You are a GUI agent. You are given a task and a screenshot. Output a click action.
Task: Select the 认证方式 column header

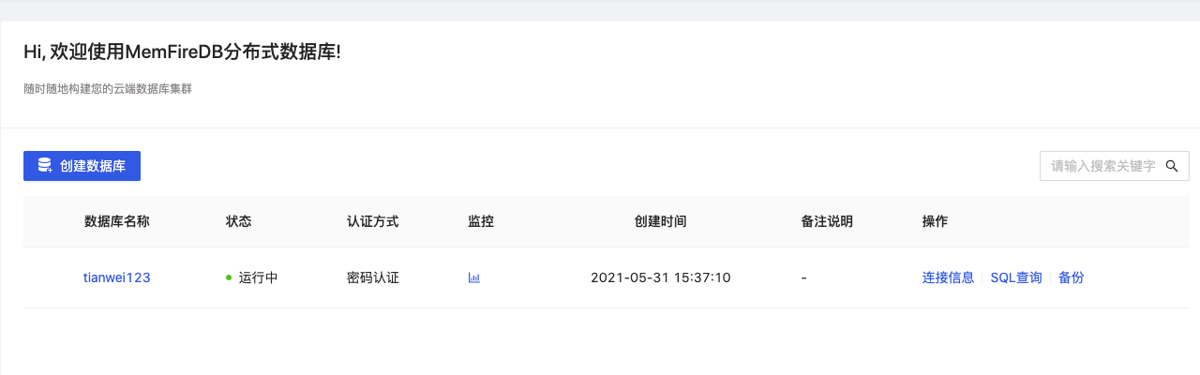[x=373, y=222]
